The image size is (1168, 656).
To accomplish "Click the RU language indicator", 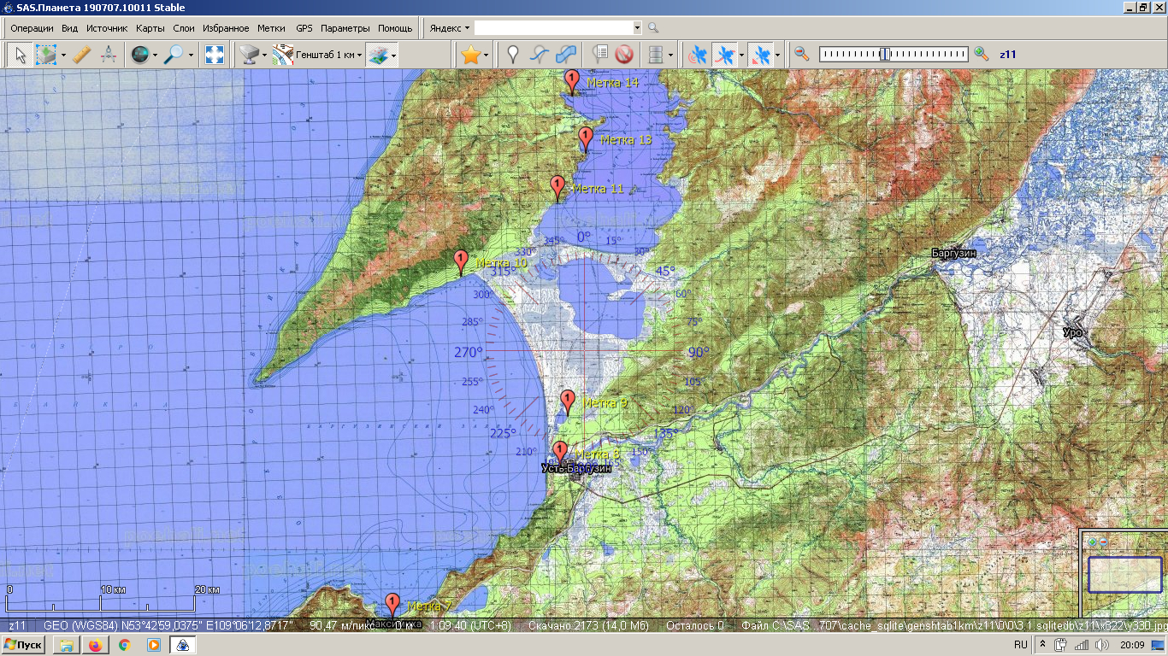I will point(1020,645).
